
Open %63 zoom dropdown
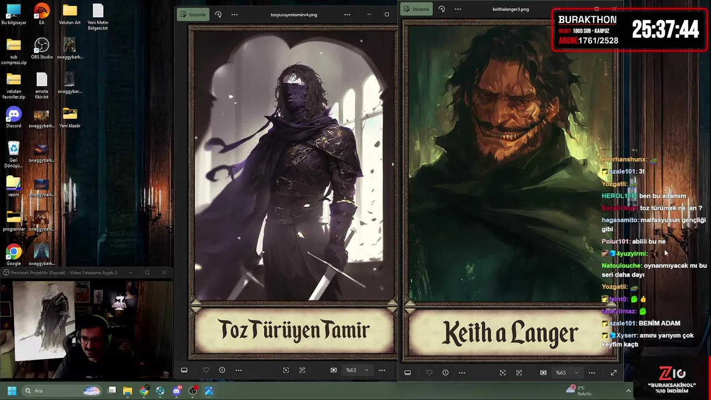[x=357, y=370]
